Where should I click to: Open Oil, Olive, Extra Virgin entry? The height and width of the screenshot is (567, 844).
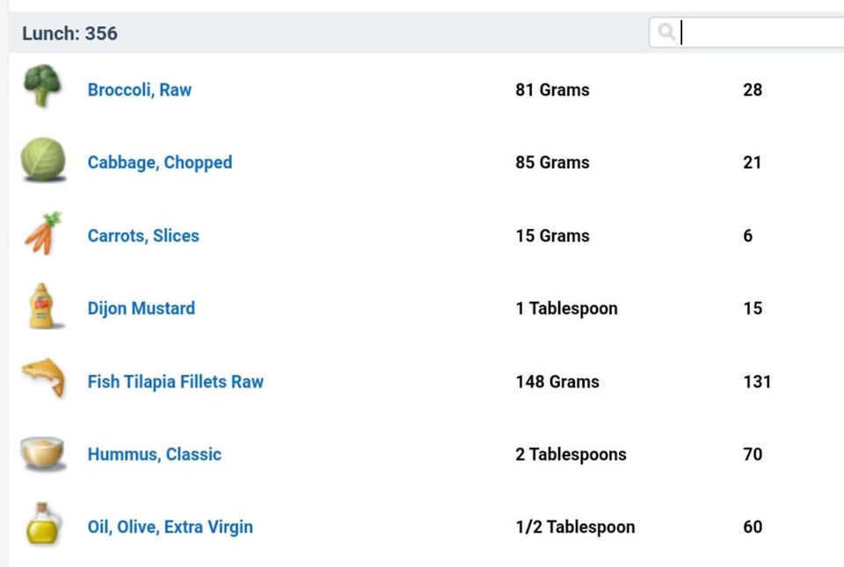tap(170, 528)
